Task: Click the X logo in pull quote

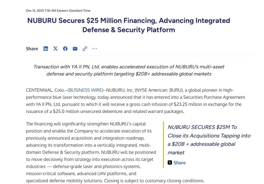Action: coord(170,163)
